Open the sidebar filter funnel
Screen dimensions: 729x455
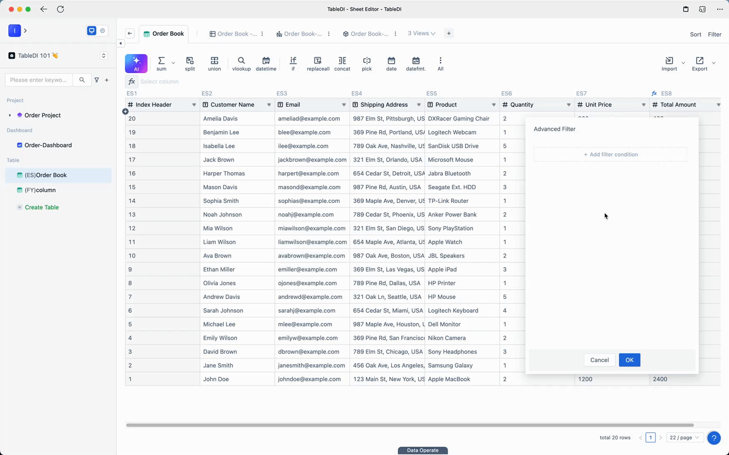click(97, 80)
